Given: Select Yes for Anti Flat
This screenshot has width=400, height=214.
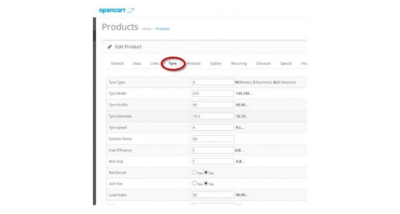Looking at the screenshot, I should point(194,184).
